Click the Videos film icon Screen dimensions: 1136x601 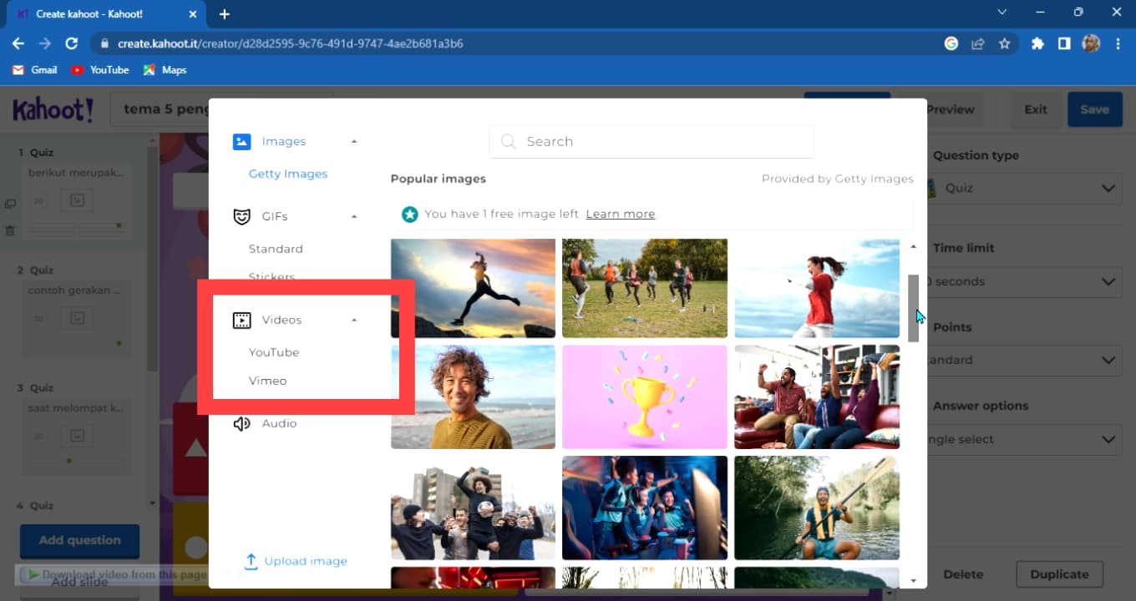coord(241,320)
